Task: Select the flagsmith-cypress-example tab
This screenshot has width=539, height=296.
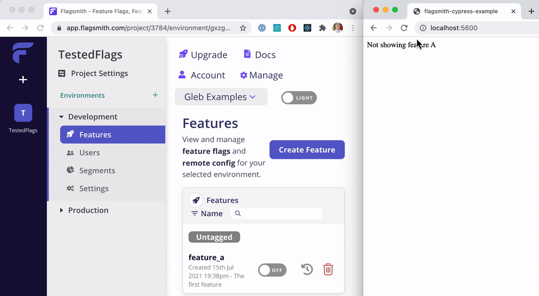Action: pos(465,11)
